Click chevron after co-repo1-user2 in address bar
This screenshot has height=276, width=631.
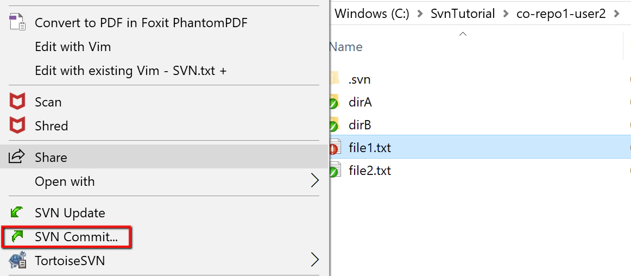pyautogui.click(x=616, y=14)
